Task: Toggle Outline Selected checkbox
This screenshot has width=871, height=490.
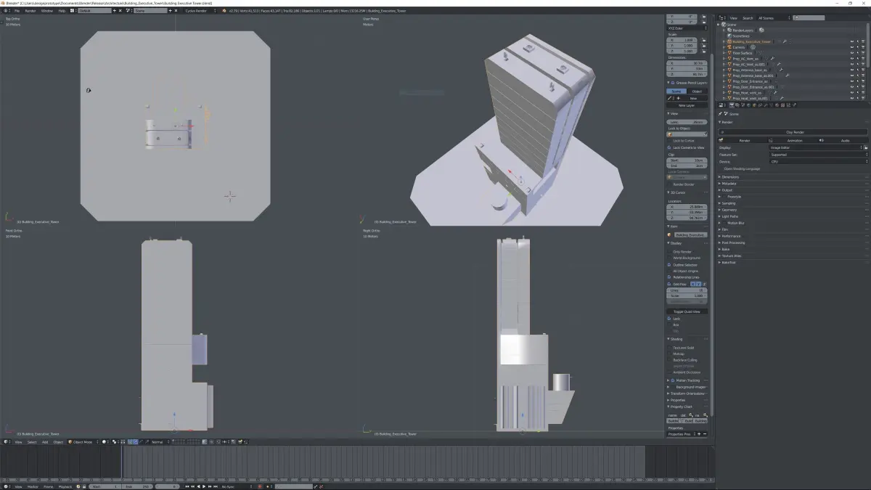Action: 670,265
